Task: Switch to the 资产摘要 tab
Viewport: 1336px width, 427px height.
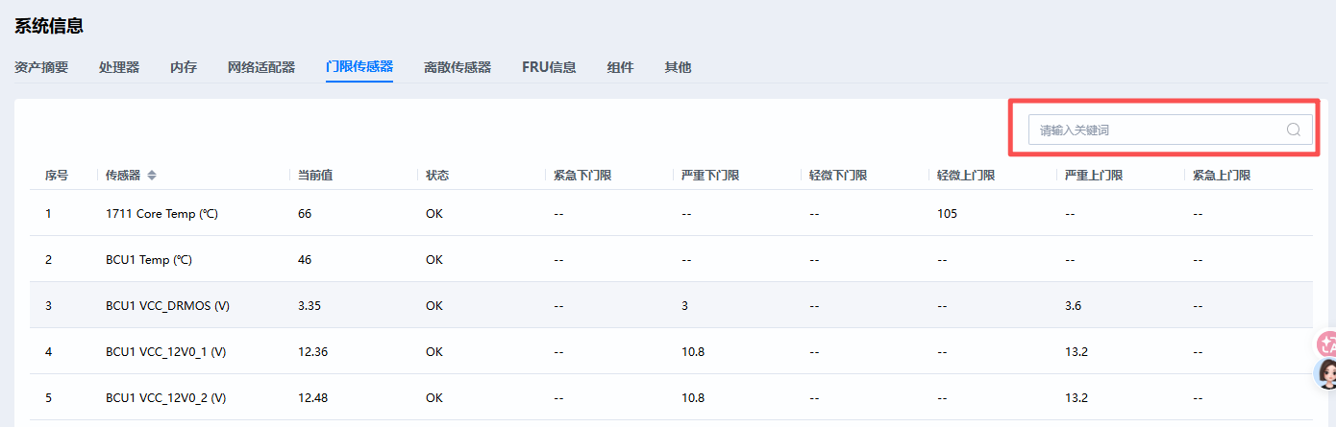Action: [41, 67]
